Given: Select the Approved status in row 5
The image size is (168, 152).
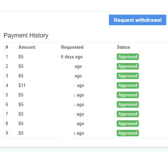Looking at the screenshot, I should [128, 95].
